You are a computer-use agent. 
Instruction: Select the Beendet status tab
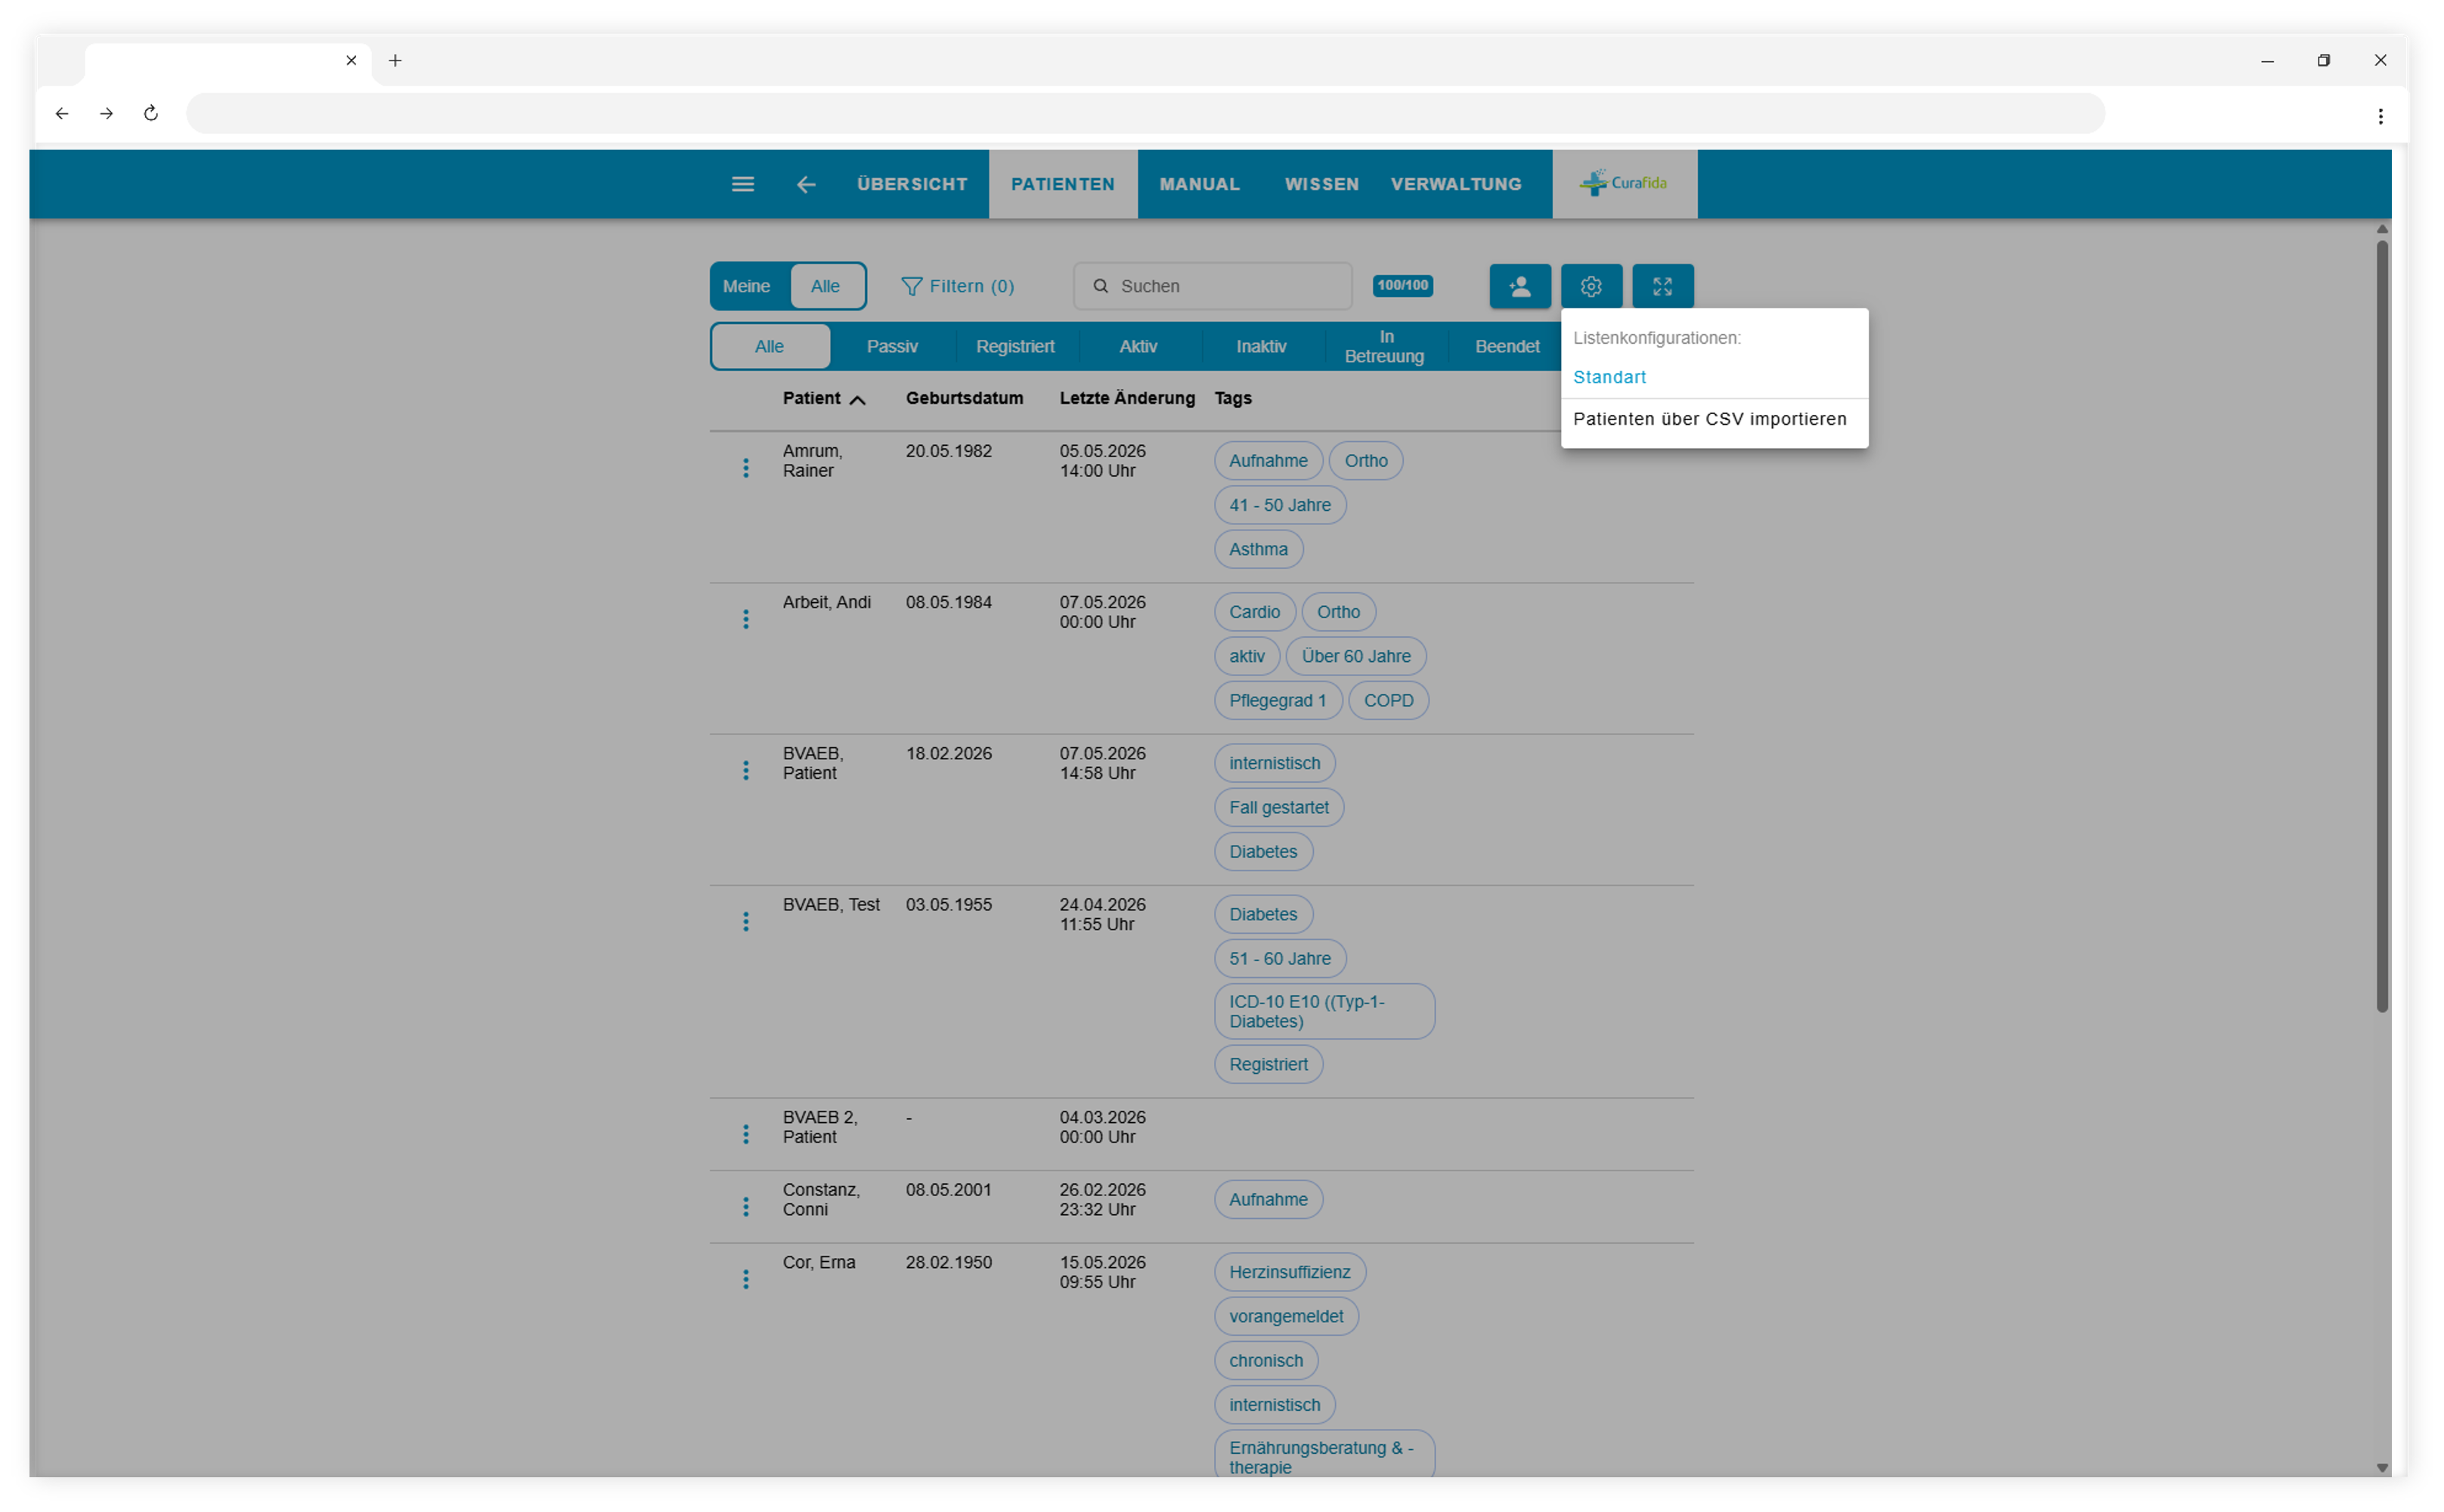(x=1507, y=346)
